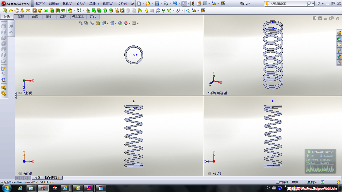The height and width of the screenshot is (192, 342).
Task: Open the Options checklist icon in title toolbar
Action: pos(205,3)
